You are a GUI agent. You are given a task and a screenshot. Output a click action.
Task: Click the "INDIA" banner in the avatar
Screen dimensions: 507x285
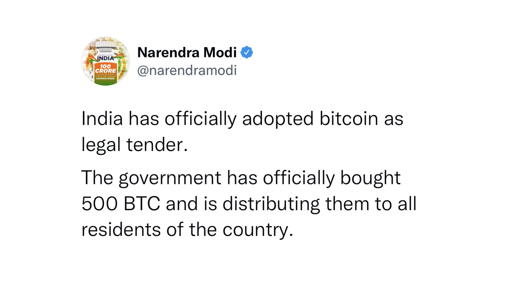106,58
